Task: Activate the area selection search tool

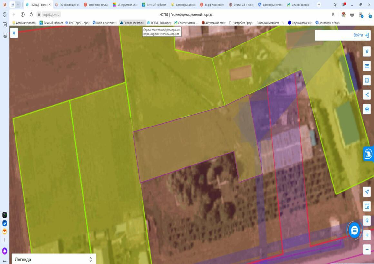Action: 367,80
